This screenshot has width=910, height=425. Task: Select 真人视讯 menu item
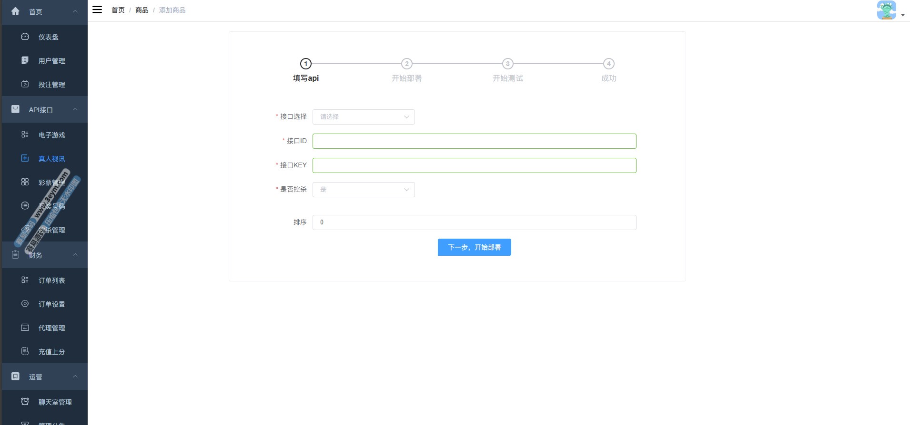51,159
